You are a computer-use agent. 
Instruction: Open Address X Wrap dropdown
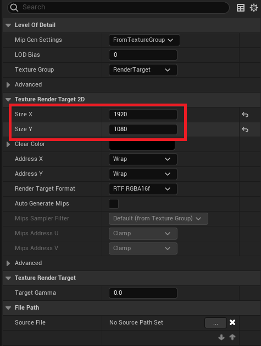143,159
